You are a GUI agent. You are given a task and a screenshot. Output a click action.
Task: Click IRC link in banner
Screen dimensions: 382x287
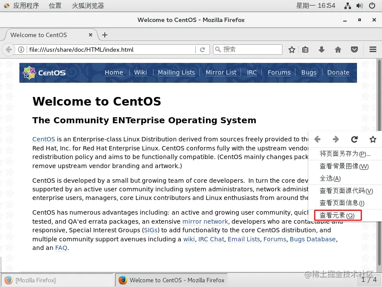252,72
